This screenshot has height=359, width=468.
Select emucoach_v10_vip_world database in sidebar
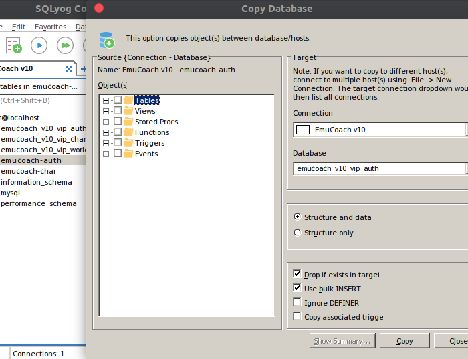(x=43, y=150)
